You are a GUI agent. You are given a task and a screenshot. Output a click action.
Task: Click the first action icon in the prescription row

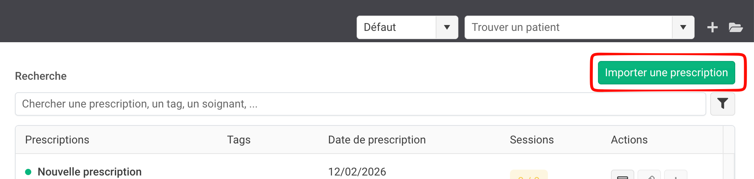622,176
